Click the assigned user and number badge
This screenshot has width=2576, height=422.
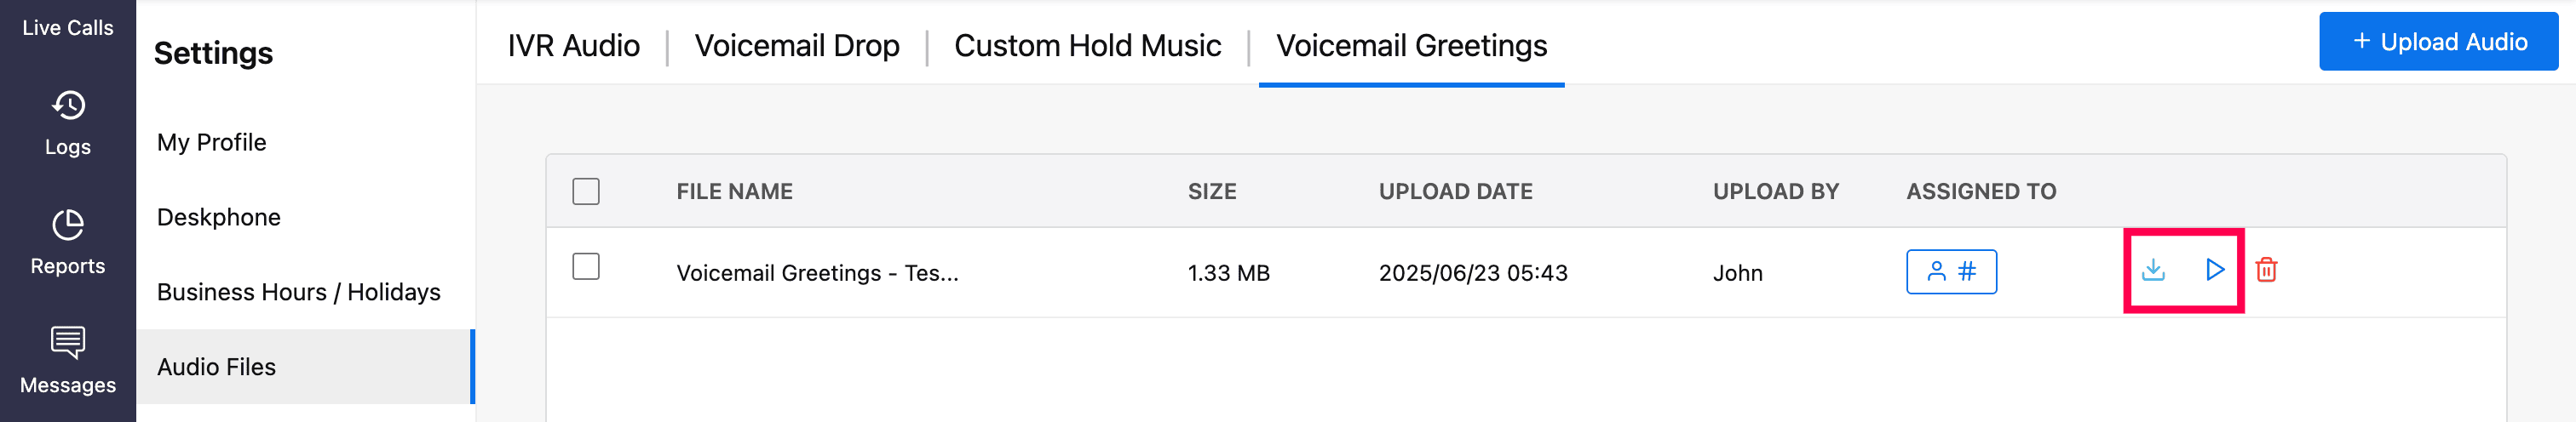(1950, 271)
